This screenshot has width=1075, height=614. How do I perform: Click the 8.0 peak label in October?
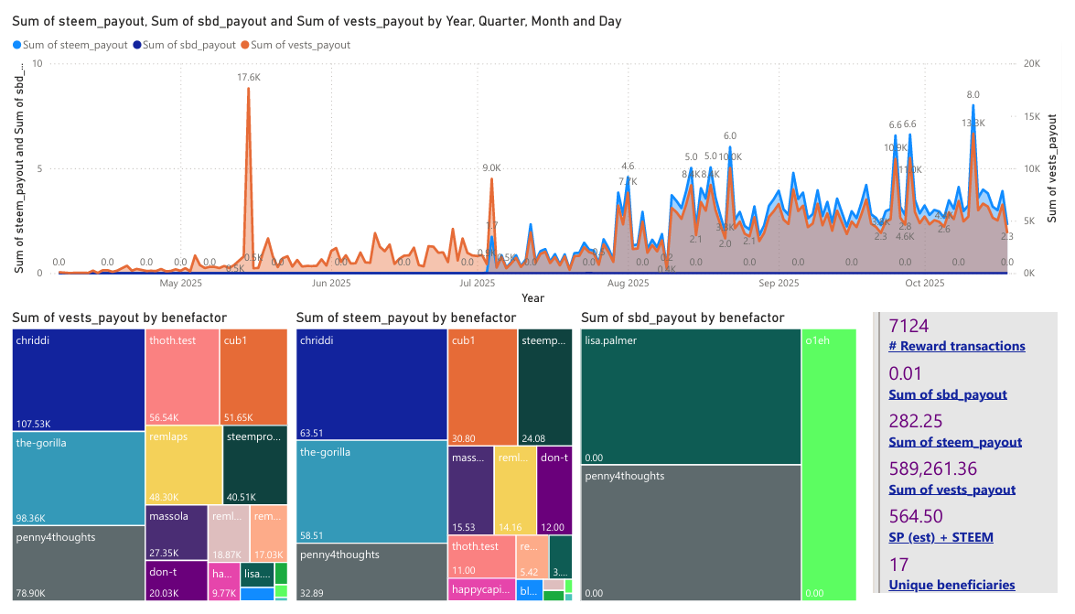pos(973,94)
